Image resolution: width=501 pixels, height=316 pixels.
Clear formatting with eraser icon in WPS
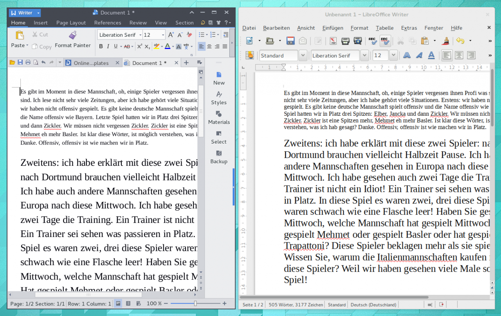coord(189,35)
